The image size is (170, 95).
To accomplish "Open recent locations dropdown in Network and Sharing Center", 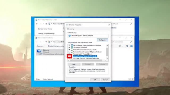I will click(44, 24).
